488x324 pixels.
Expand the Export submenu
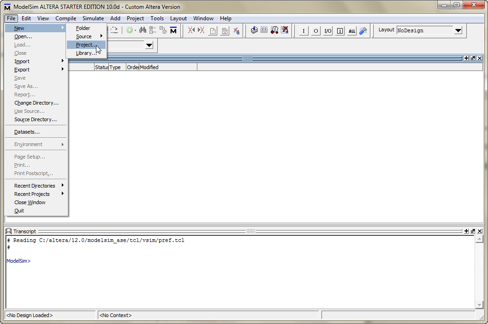click(x=36, y=70)
